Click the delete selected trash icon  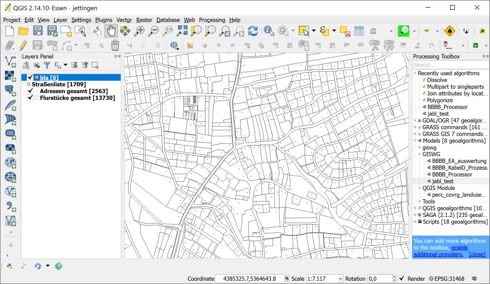(x=115, y=45)
